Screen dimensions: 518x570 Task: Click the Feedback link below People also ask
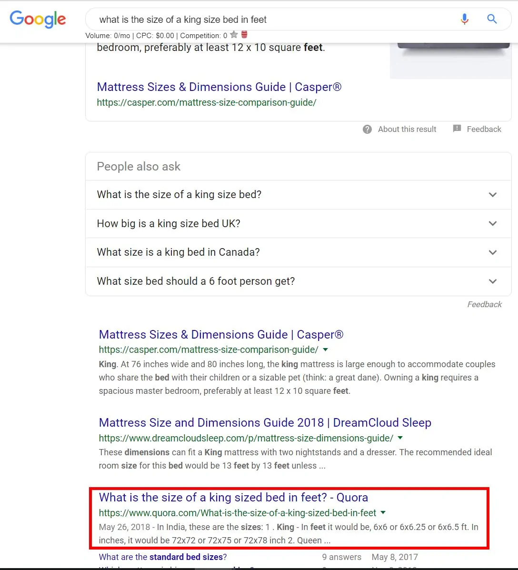click(x=484, y=304)
